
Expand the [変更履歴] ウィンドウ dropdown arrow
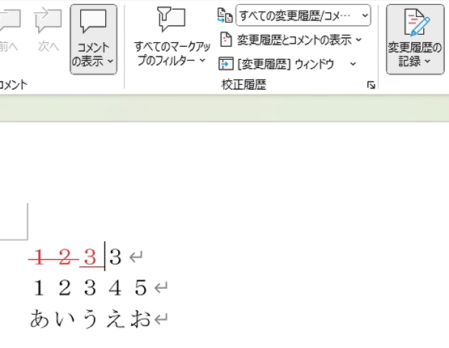tap(353, 64)
